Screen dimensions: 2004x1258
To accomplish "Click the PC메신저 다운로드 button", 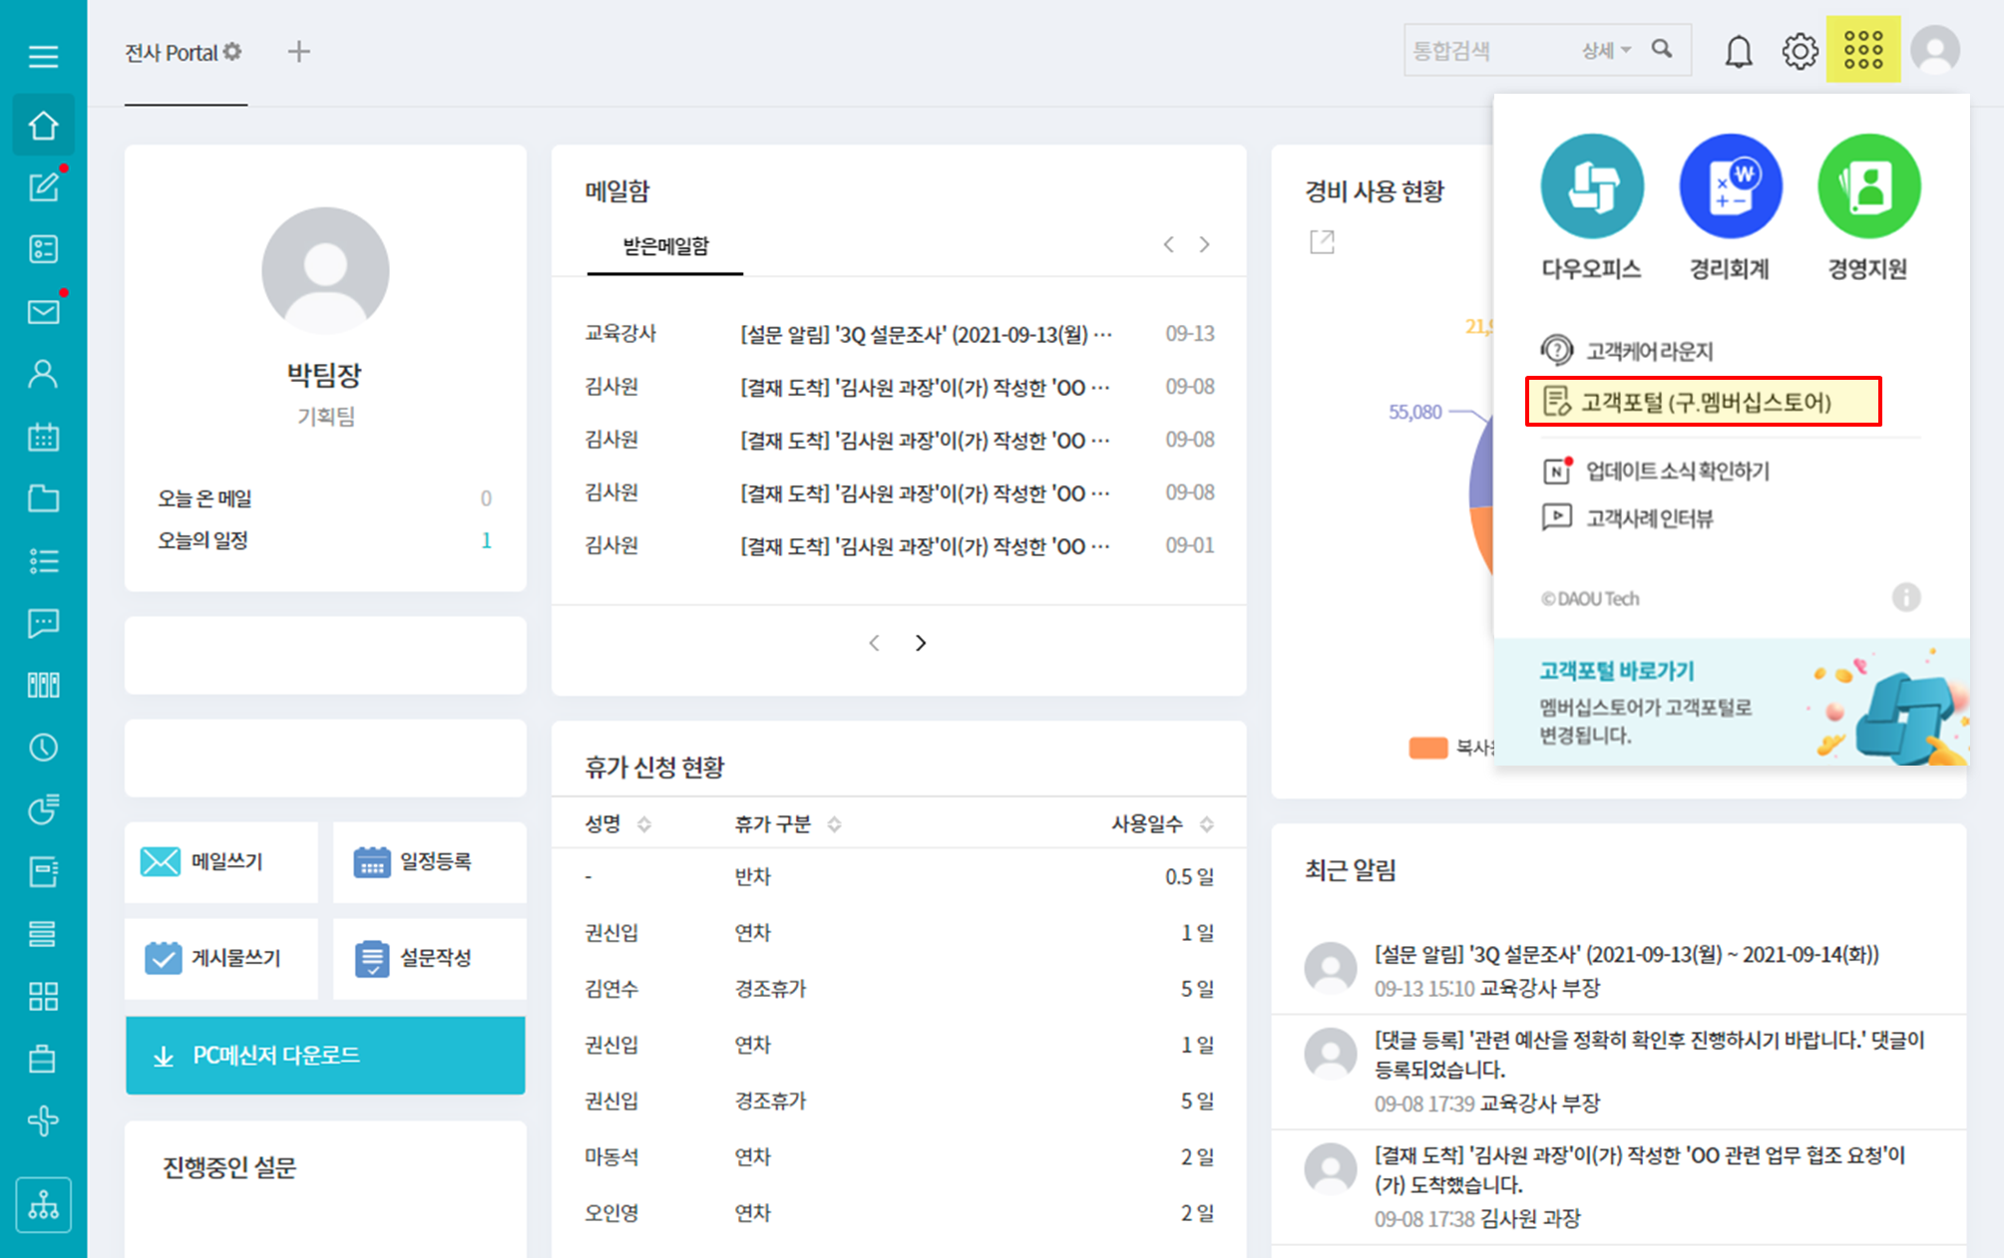I will coord(325,1056).
